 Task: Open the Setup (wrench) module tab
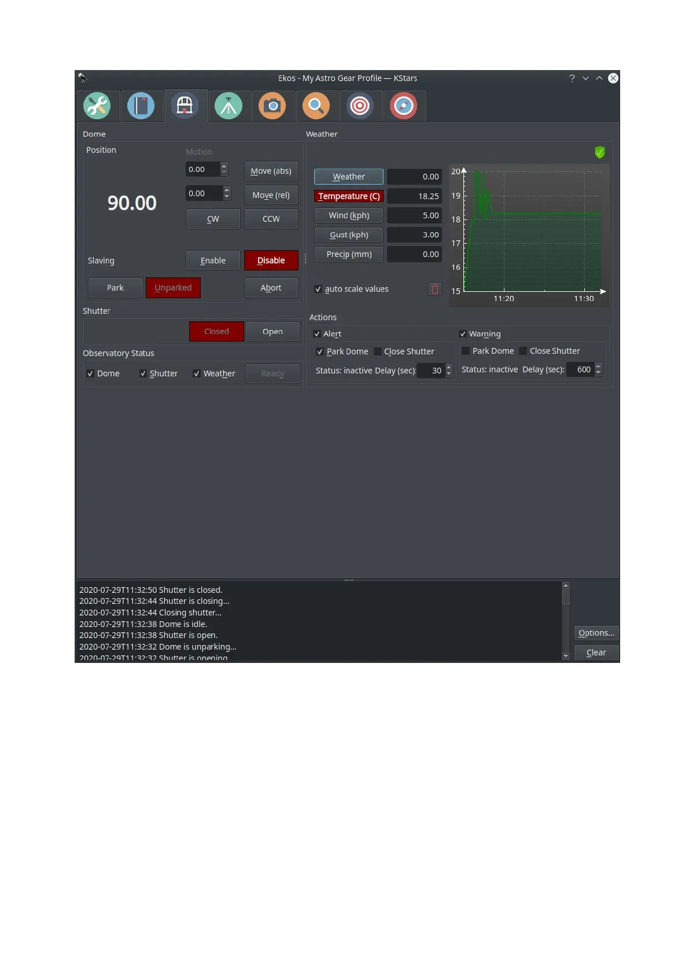[x=97, y=106]
